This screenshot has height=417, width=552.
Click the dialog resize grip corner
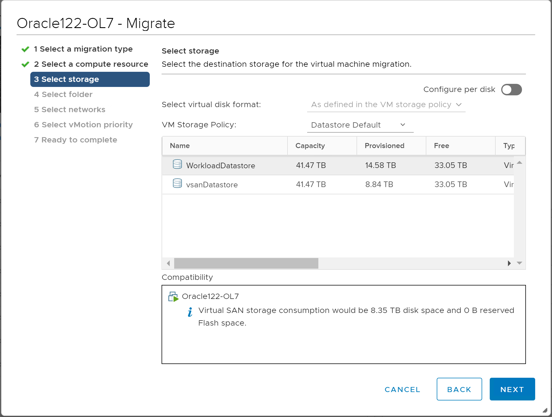tap(545, 411)
